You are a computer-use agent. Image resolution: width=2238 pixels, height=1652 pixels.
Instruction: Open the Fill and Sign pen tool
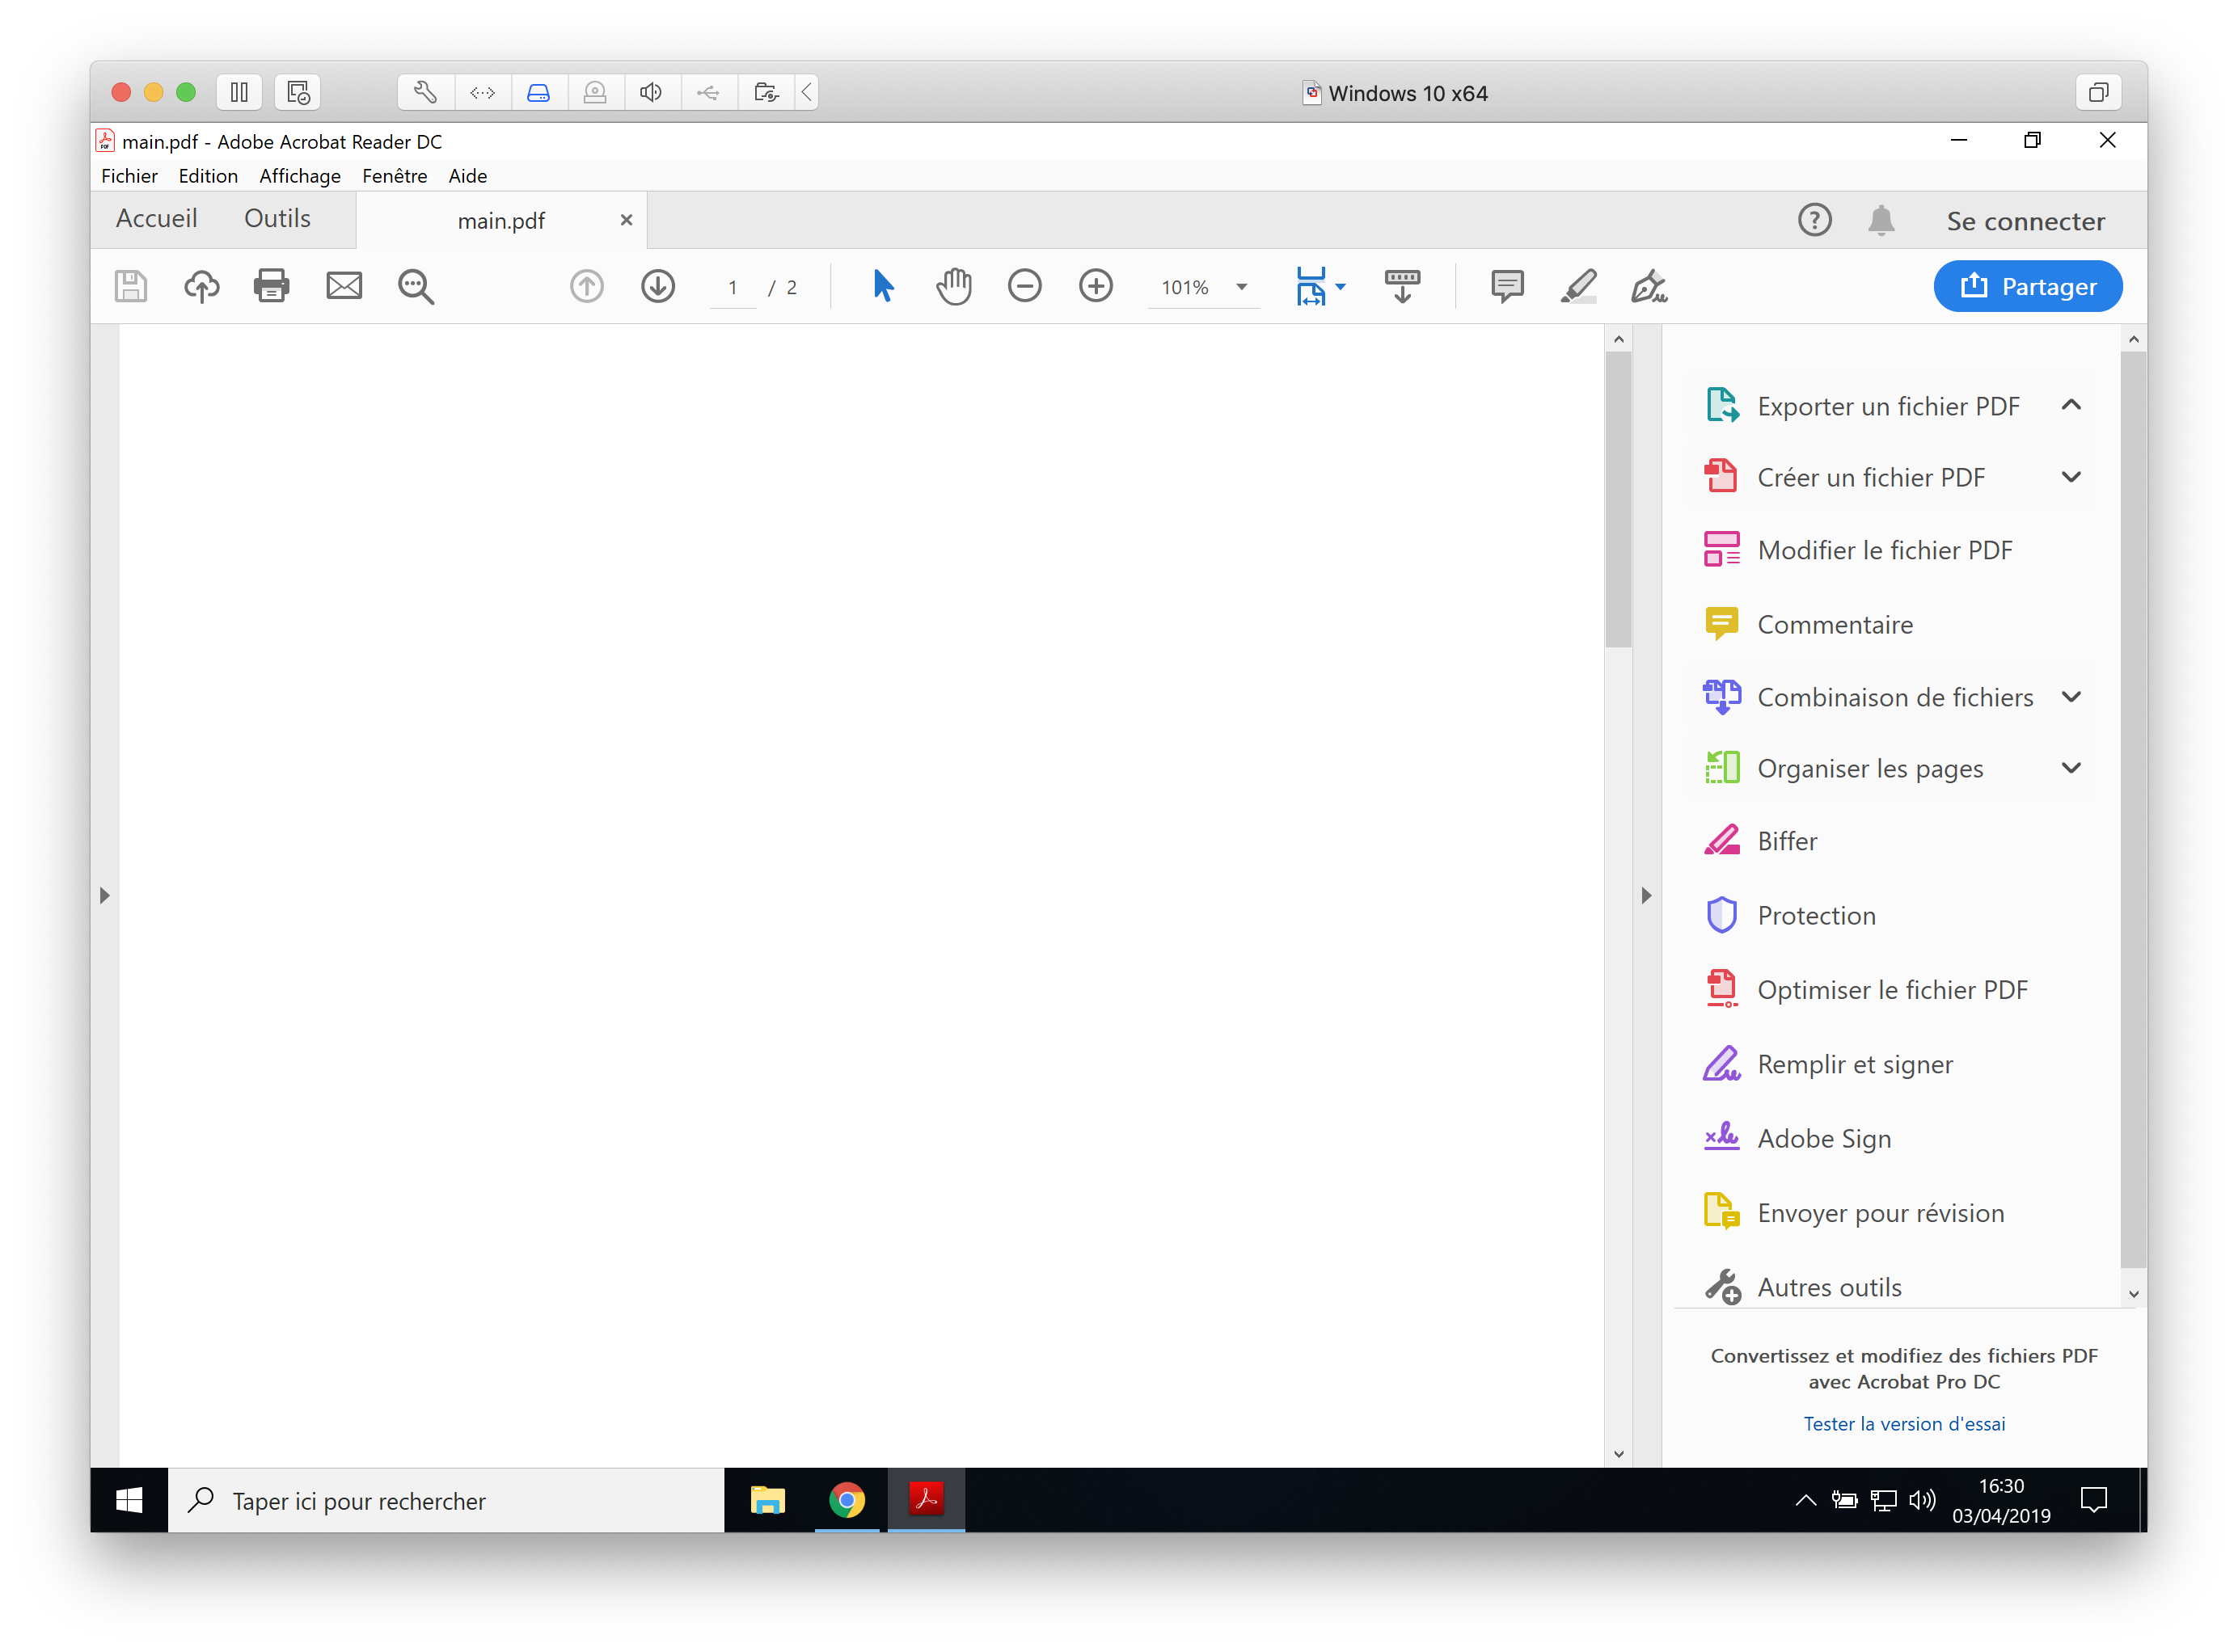pyautogui.click(x=1649, y=286)
